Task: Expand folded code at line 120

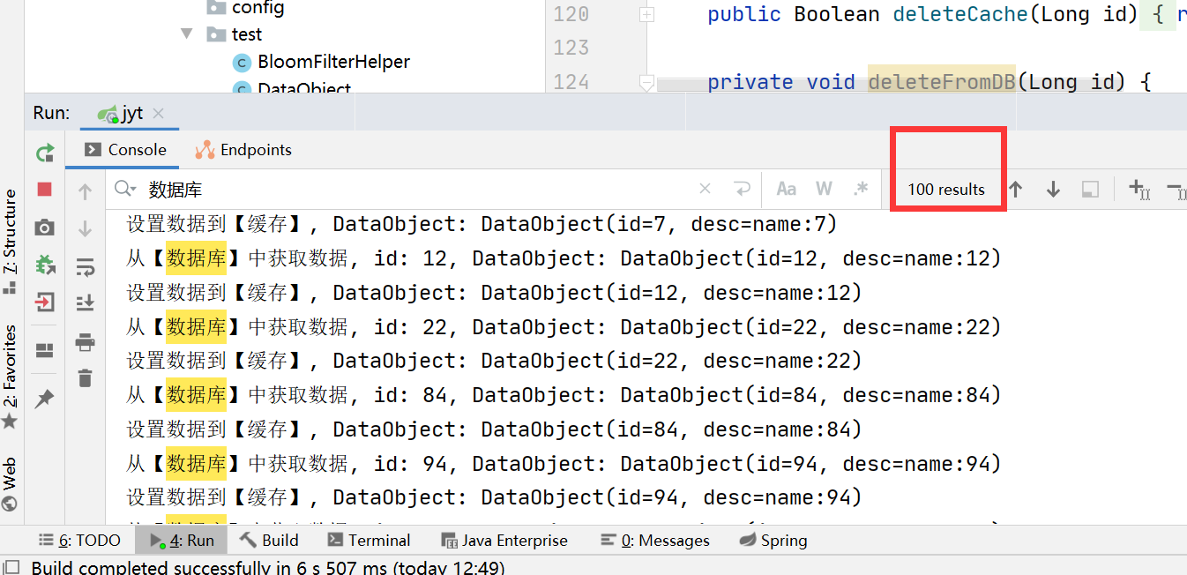Action: [647, 15]
